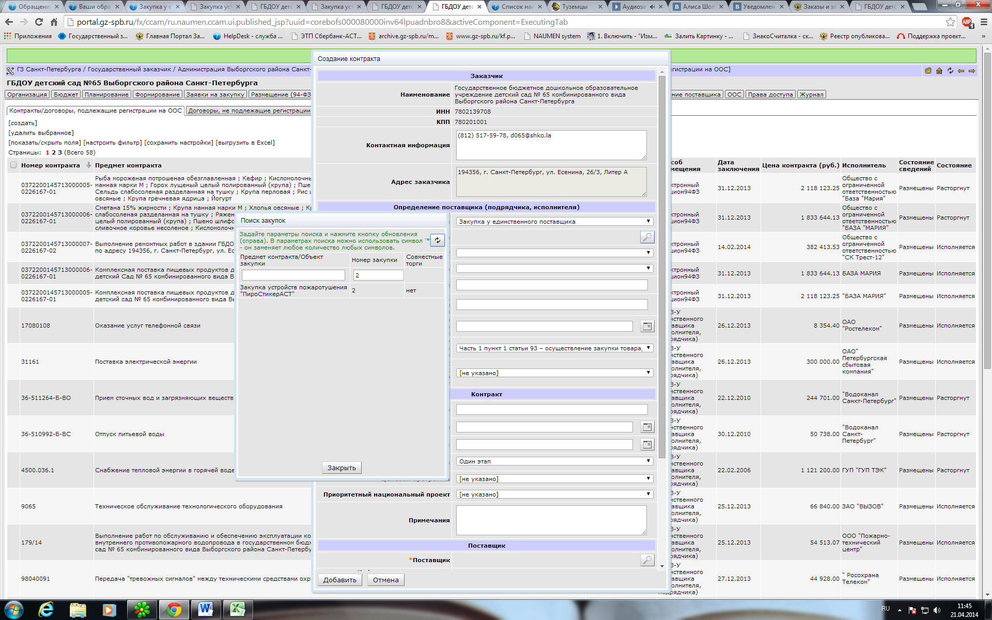Image resolution: width=992 pixels, height=620 pixels.
Task: Click the yellow forward arrow in portal toolbar
Action: pos(972,71)
